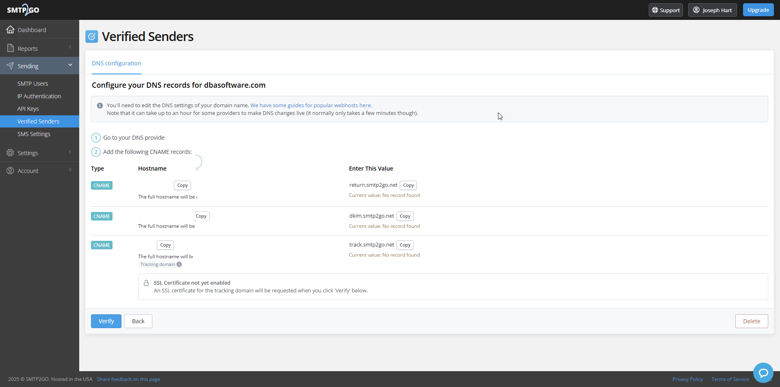Open Share feedback on this page link
Image resolution: width=780 pixels, height=387 pixels.
128,379
